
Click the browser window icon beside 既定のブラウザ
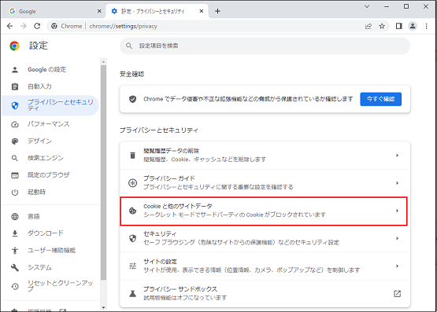pos(15,175)
